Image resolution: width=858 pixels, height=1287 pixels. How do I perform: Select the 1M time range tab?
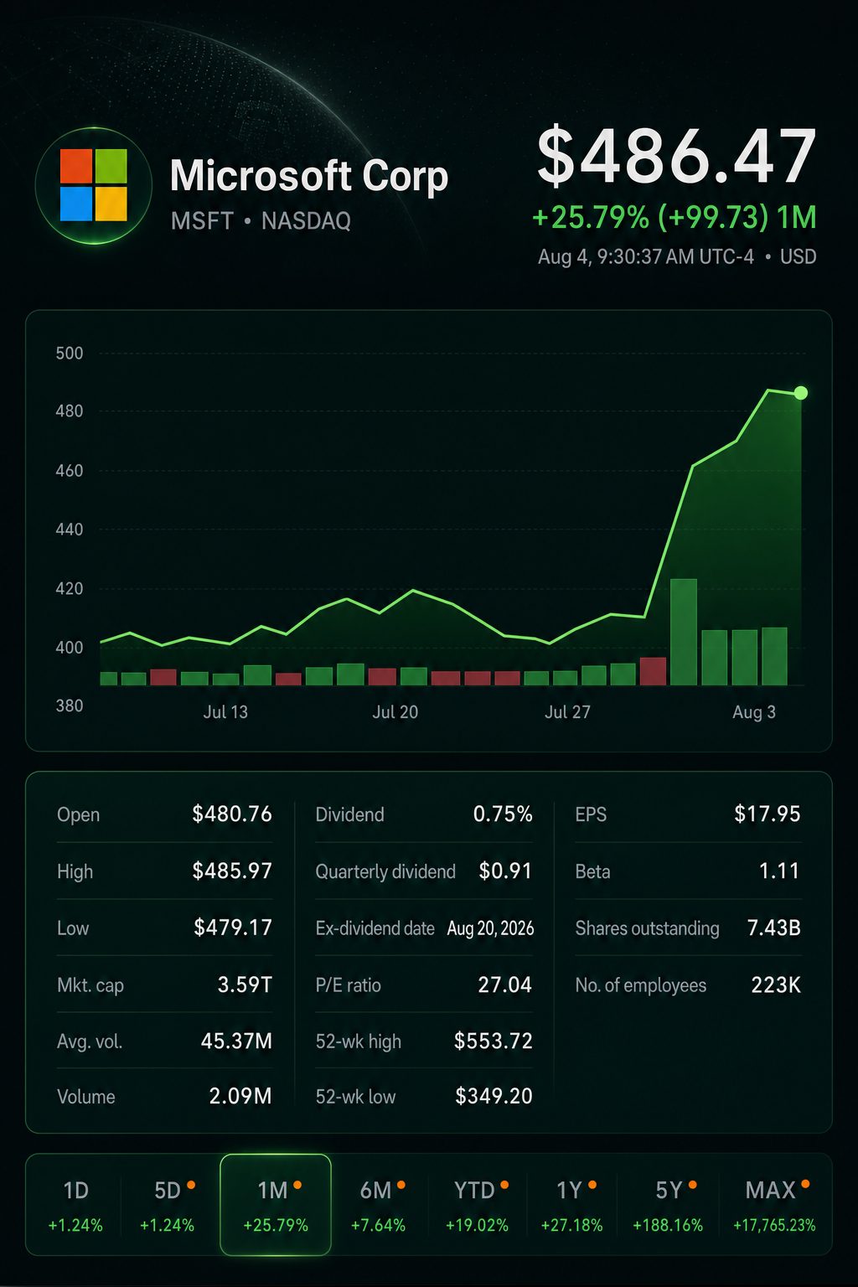click(276, 1206)
